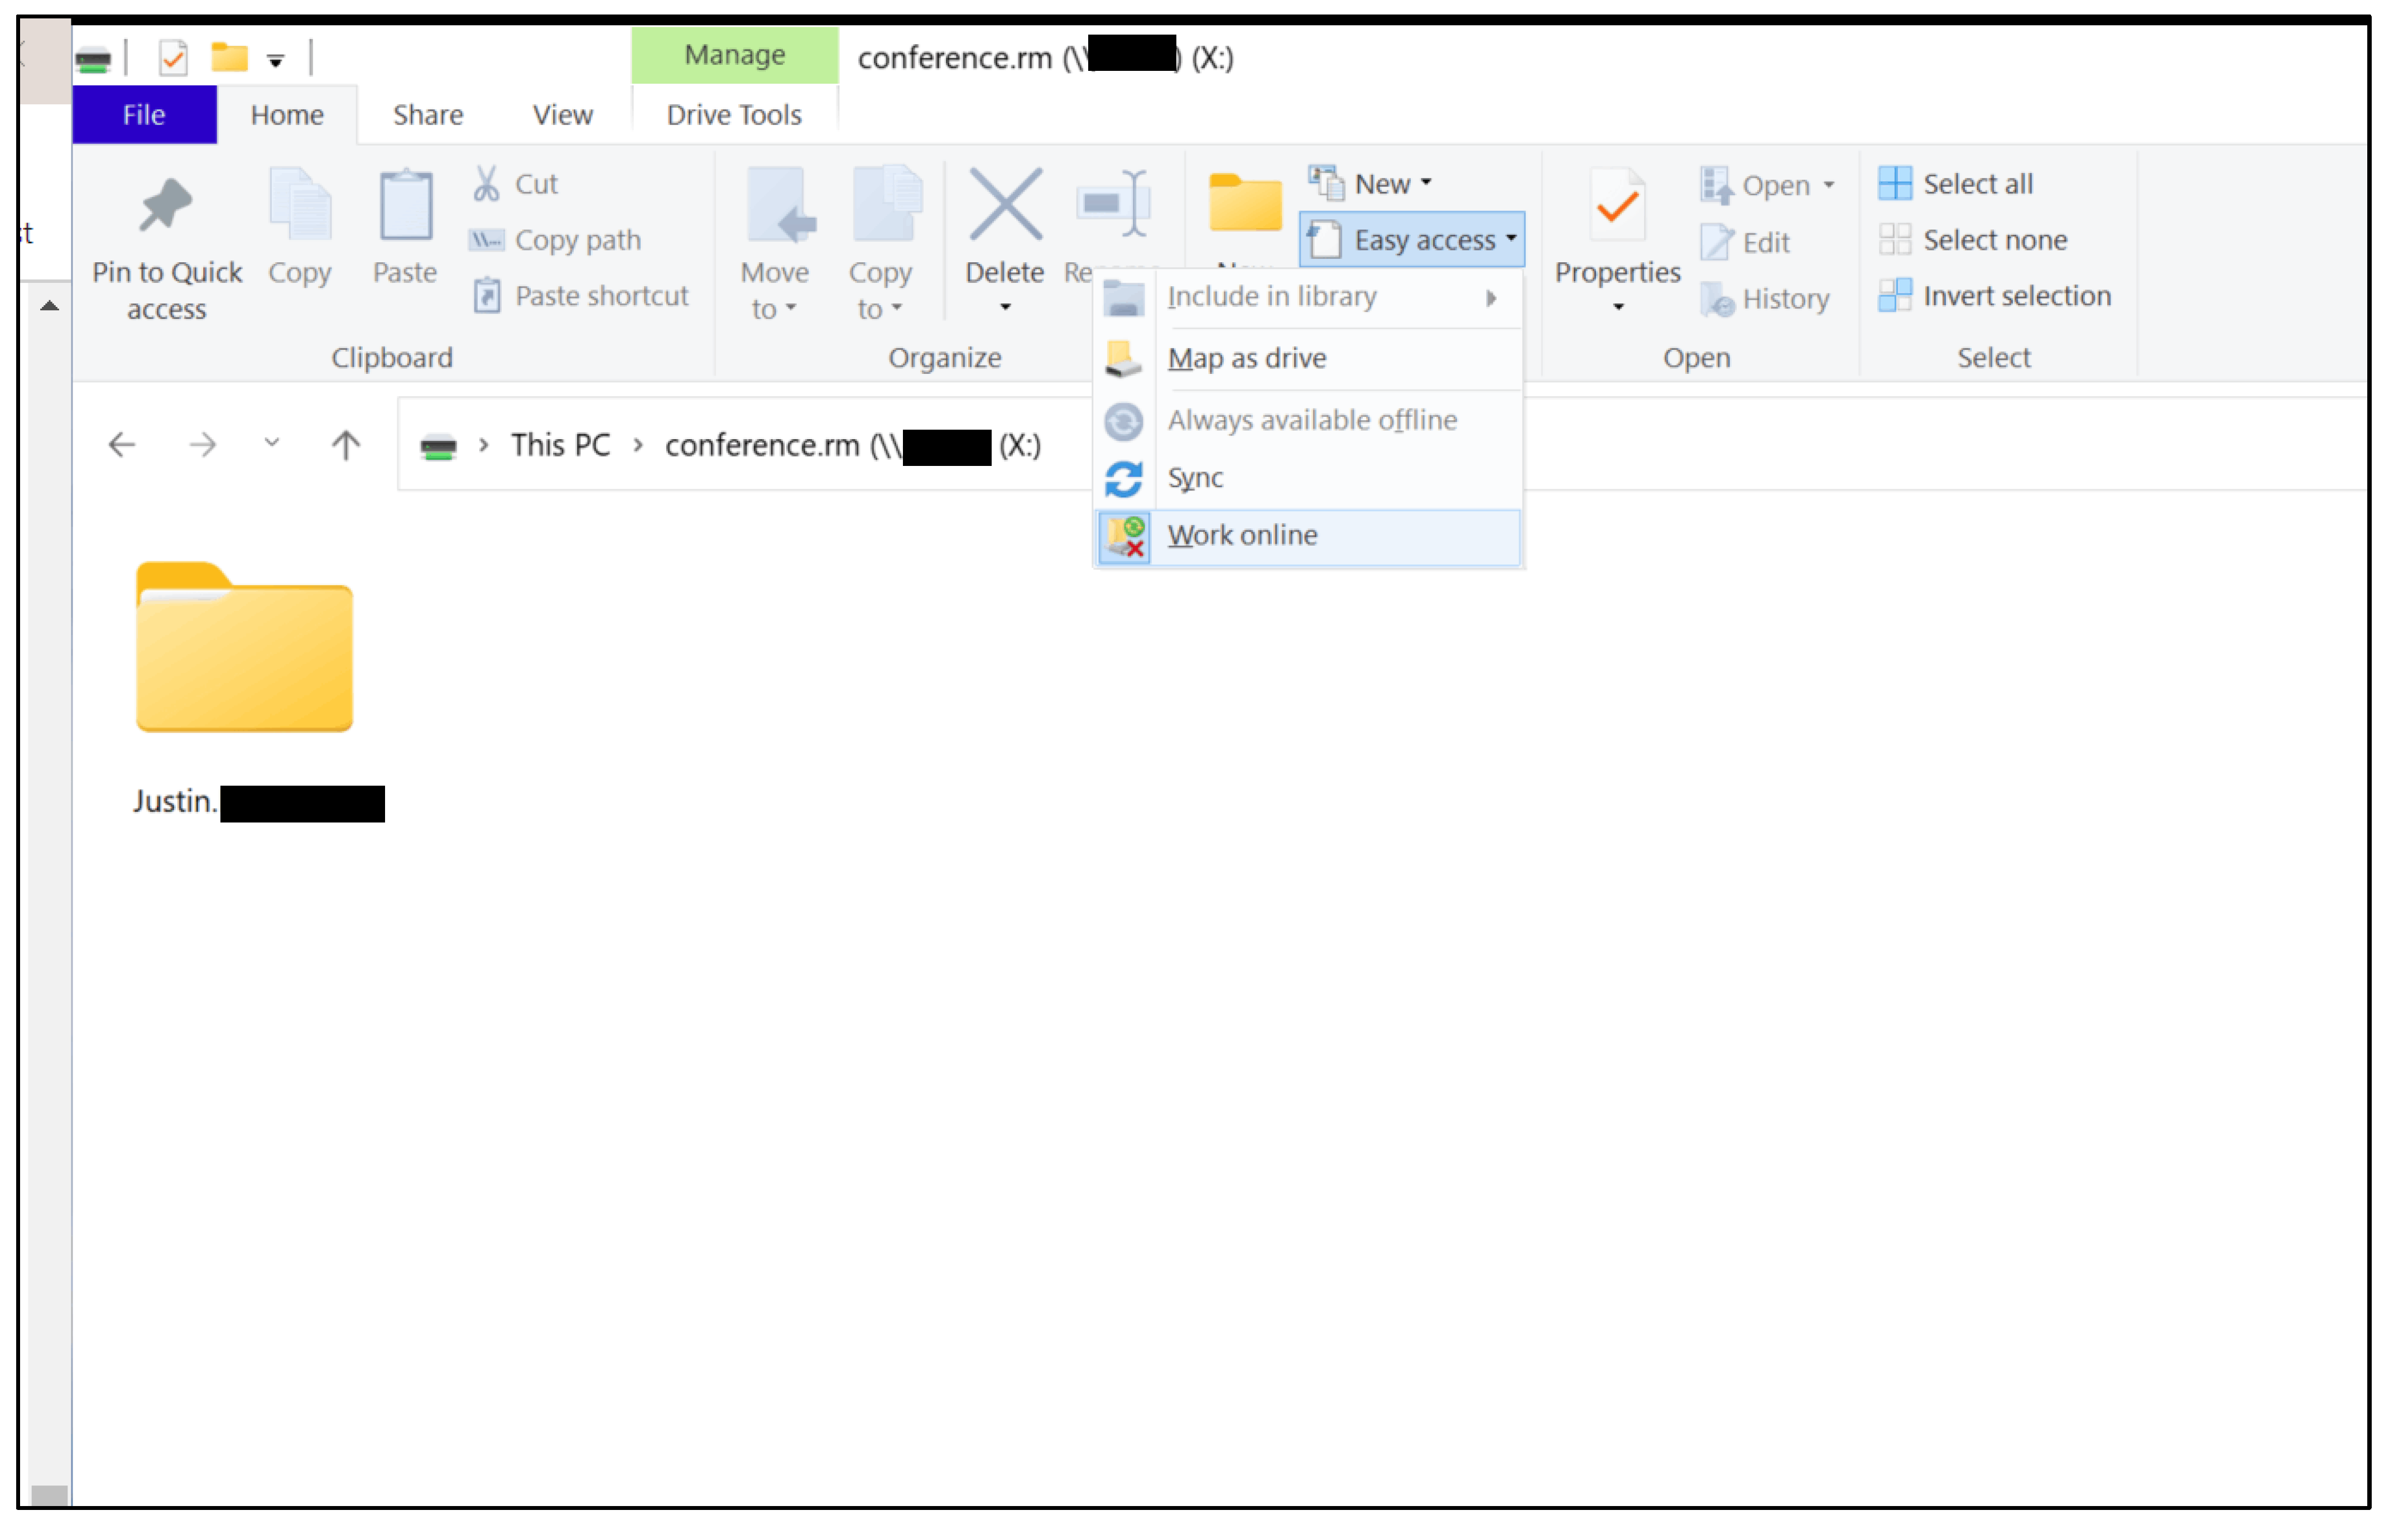This screenshot has height=1520, width=2408.
Task: Click the Sync icon in menu
Action: click(x=1123, y=478)
